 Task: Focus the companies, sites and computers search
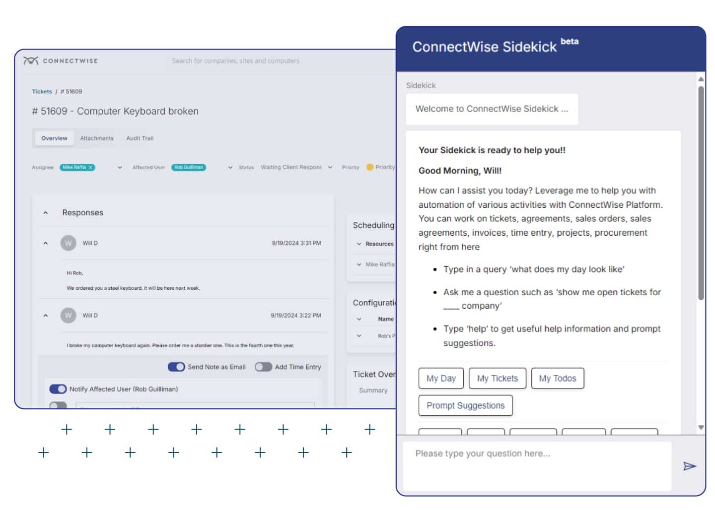point(235,61)
